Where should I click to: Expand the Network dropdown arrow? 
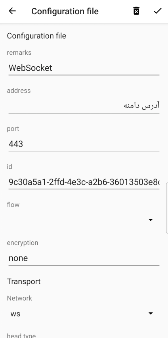coord(151,314)
